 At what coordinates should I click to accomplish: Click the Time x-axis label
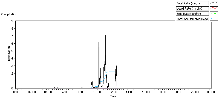(x=113, y=96)
